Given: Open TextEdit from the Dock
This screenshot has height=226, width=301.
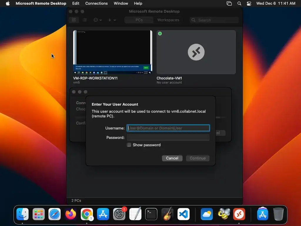Looking at the screenshot, I should click(x=135, y=214).
